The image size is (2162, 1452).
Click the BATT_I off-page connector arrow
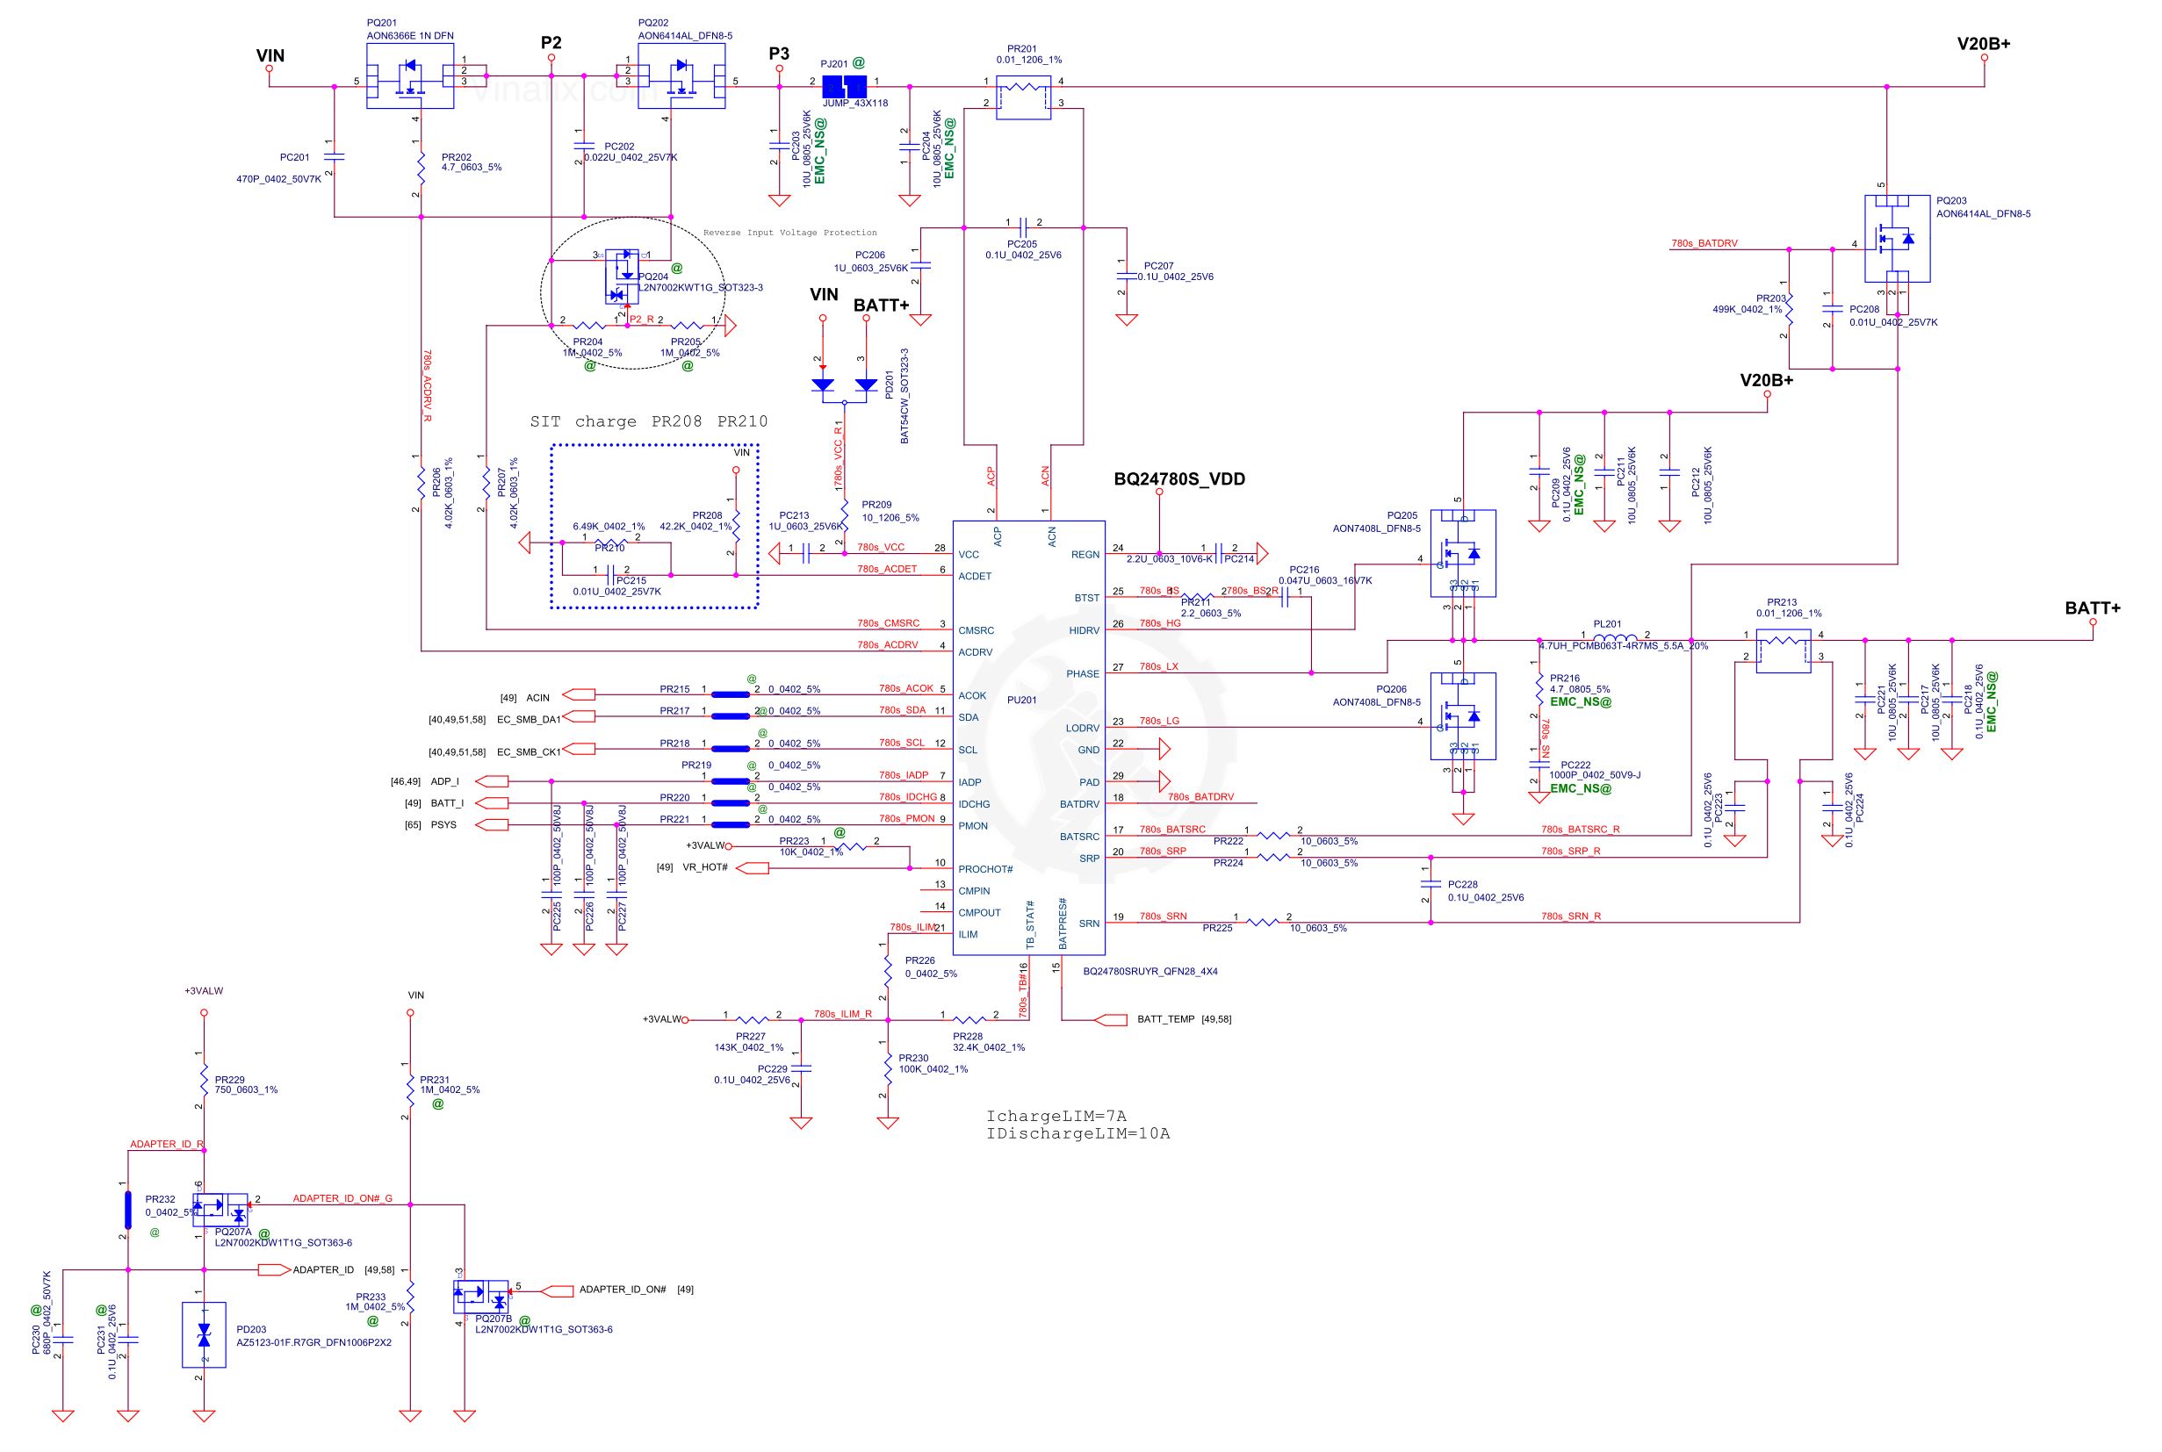pyautogui.click(x=492, y=803)
